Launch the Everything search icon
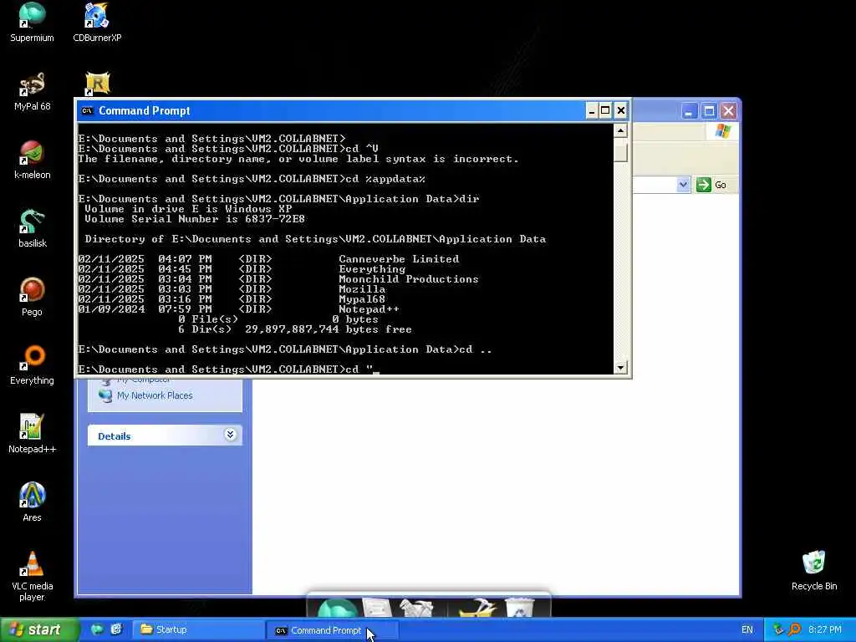 tap(32, 366)
